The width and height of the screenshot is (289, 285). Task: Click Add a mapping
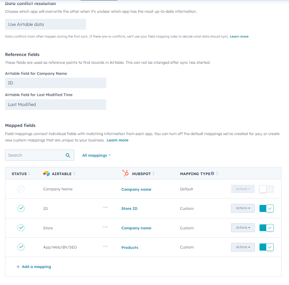click(x=33, y=266)
